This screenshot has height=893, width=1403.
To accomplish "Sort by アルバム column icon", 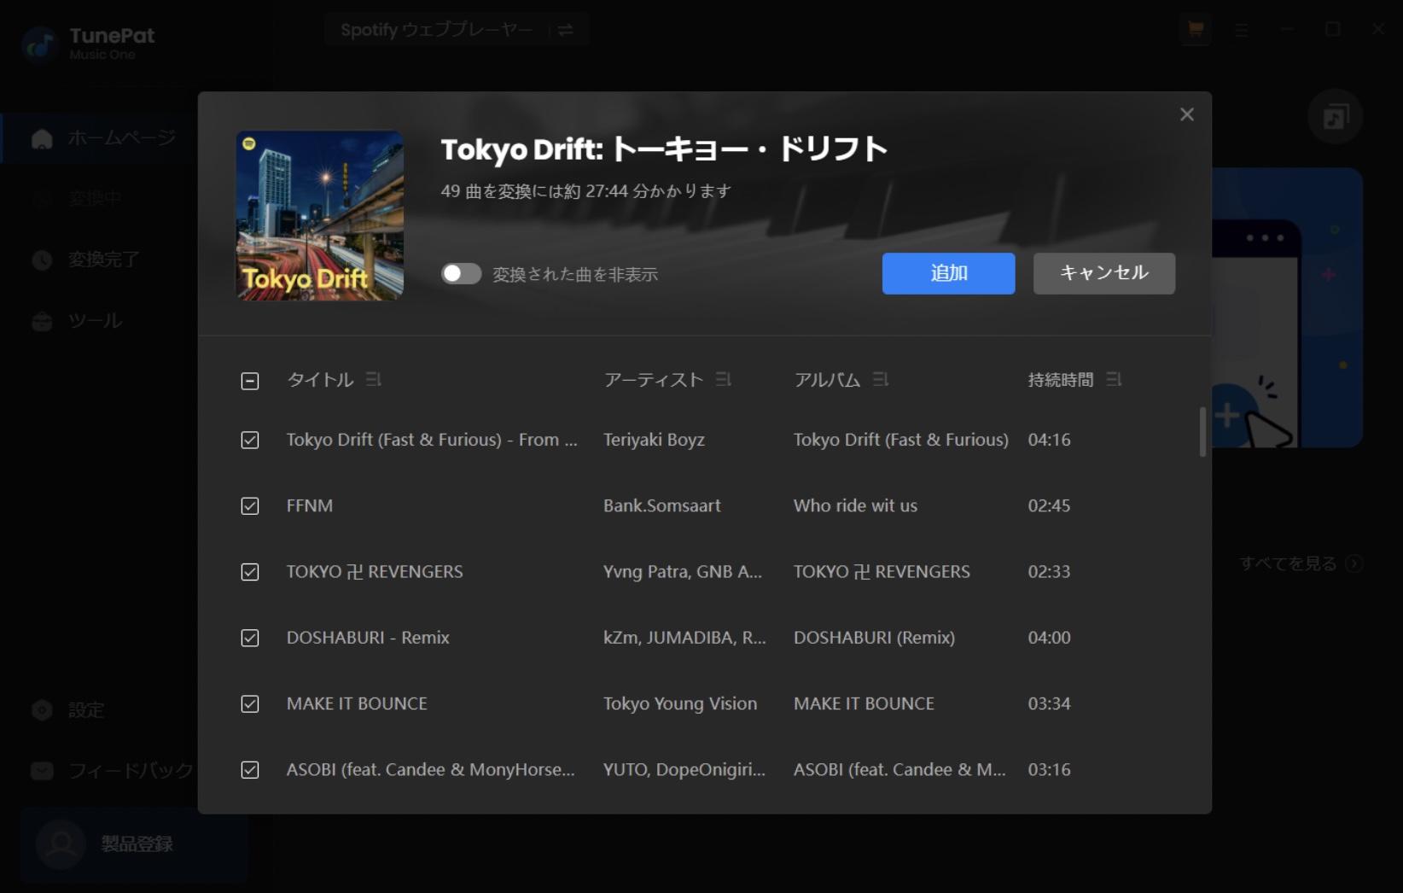I will point(881,379).
